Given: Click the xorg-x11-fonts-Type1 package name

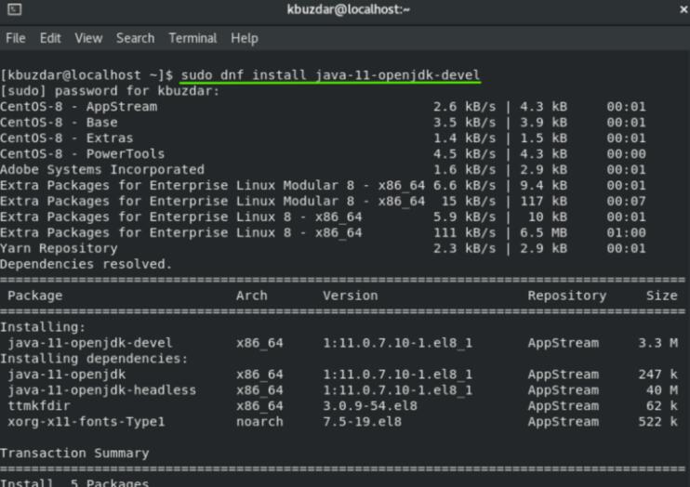Looking at the screenshot, I should [x=86, y=421].
